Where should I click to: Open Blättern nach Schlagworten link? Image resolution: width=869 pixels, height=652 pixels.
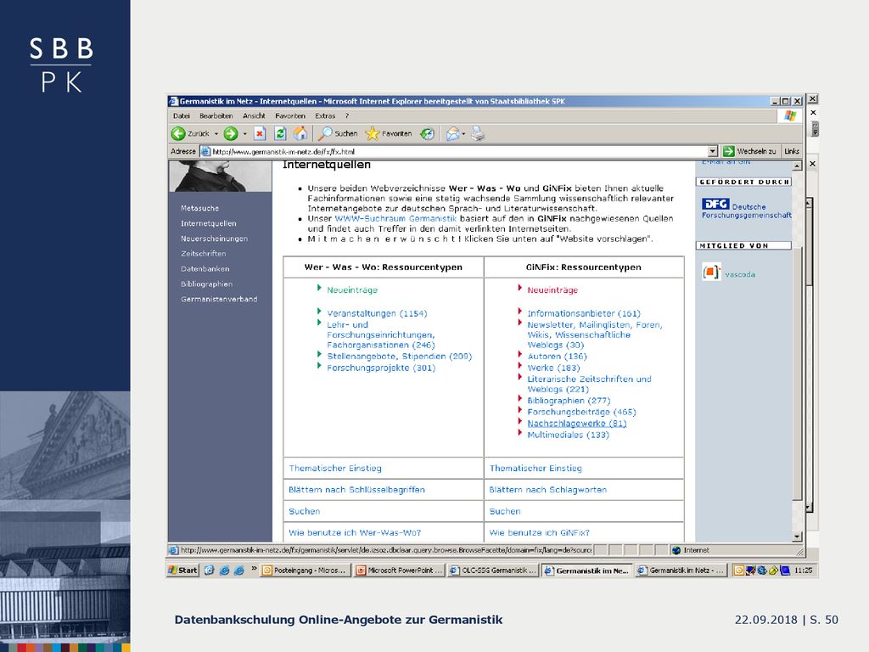click(x=548, y=490)
